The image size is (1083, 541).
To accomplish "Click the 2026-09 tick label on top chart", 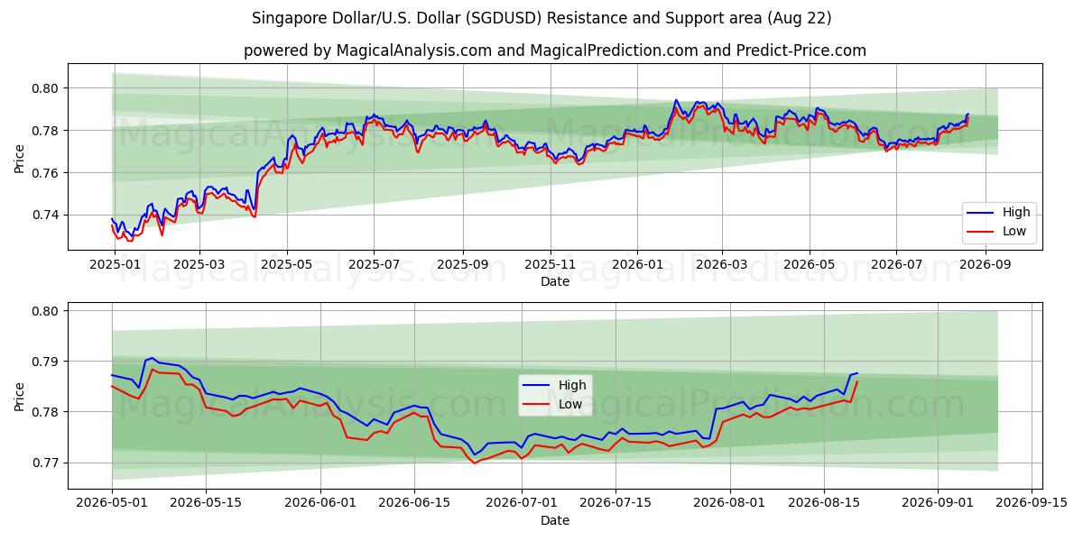I will 985,265.
